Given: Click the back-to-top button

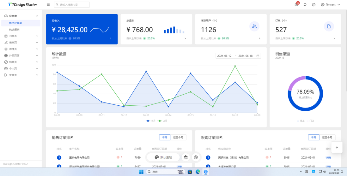Looking at the screenshot, I should click(x=337, y=147).
